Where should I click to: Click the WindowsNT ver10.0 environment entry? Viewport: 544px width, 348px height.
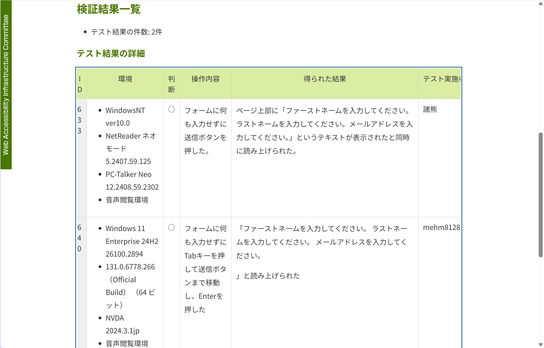125,117
